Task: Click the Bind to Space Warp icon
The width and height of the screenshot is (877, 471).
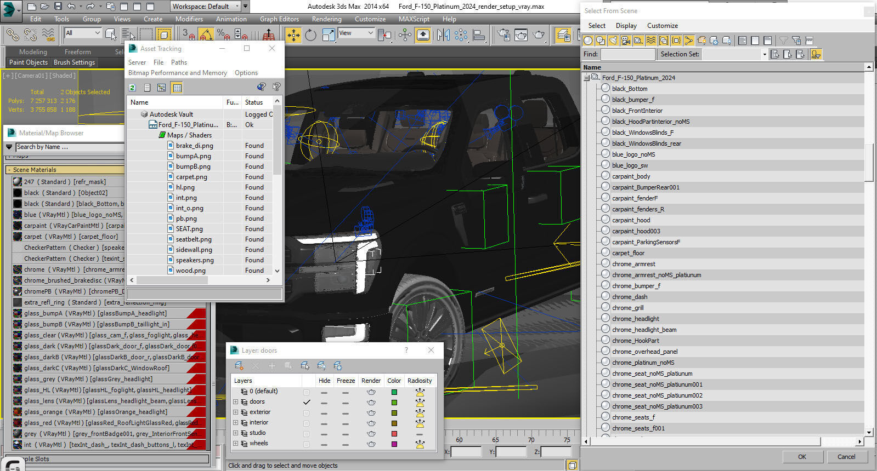Action: (49, 35)
